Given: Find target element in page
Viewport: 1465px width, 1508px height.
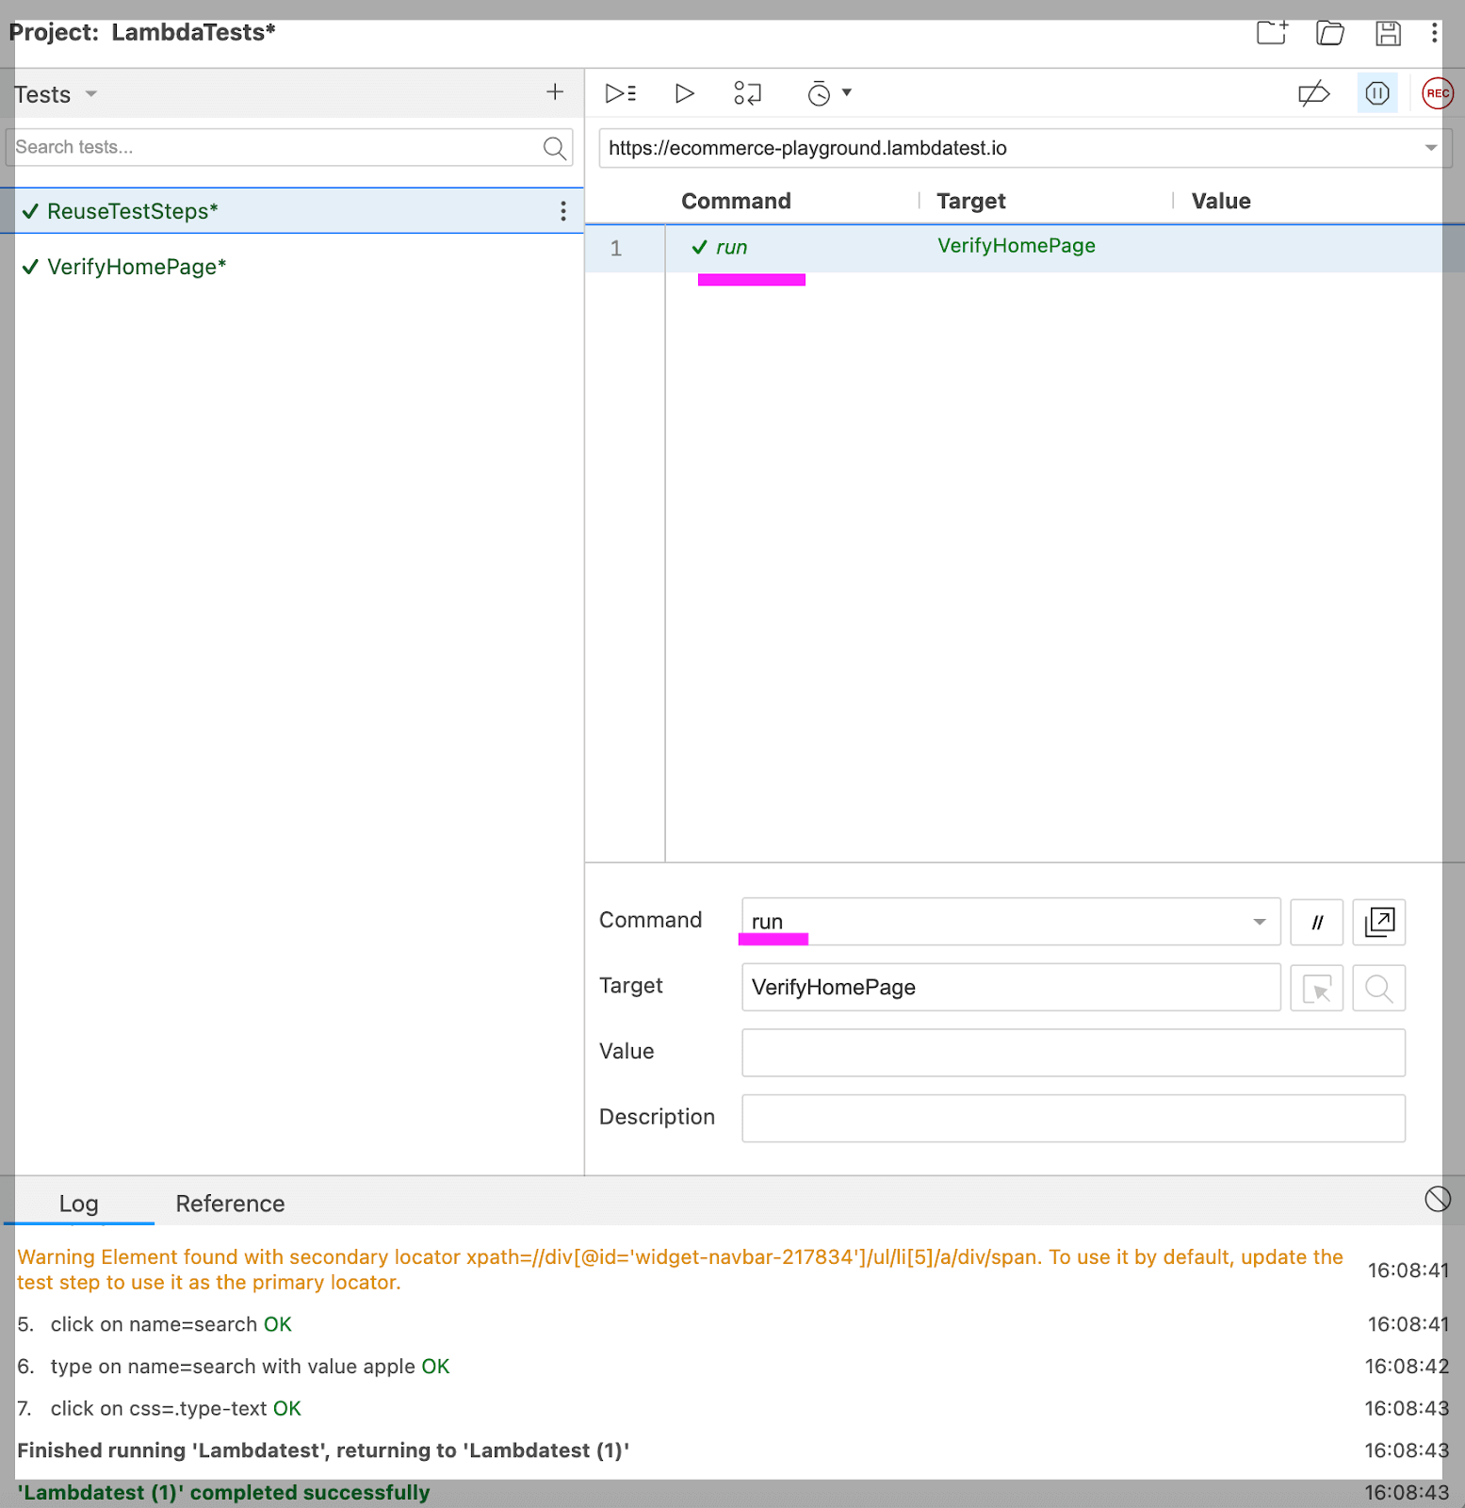Looking at the screenshot, I should point(1379,988).
